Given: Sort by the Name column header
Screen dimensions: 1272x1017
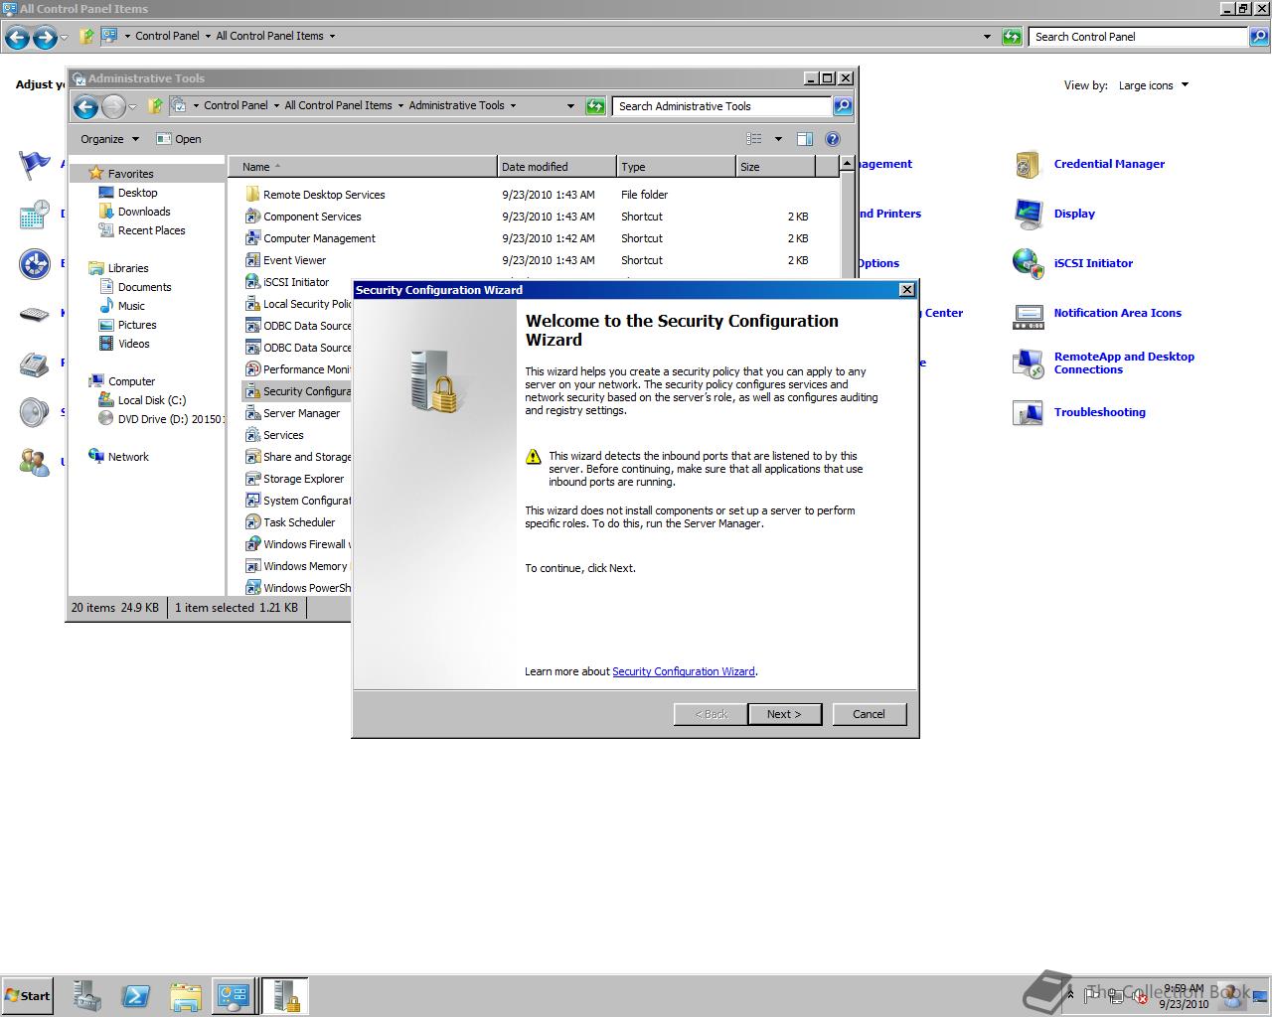Looking at the screenshot, I should 362,167.
